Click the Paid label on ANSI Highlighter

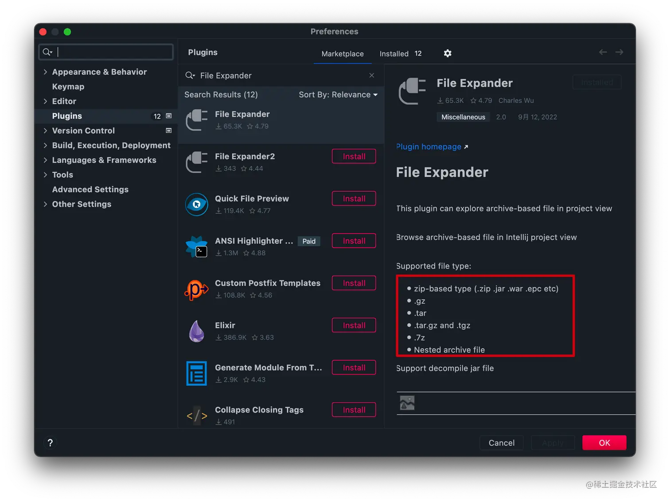[309, 241]
